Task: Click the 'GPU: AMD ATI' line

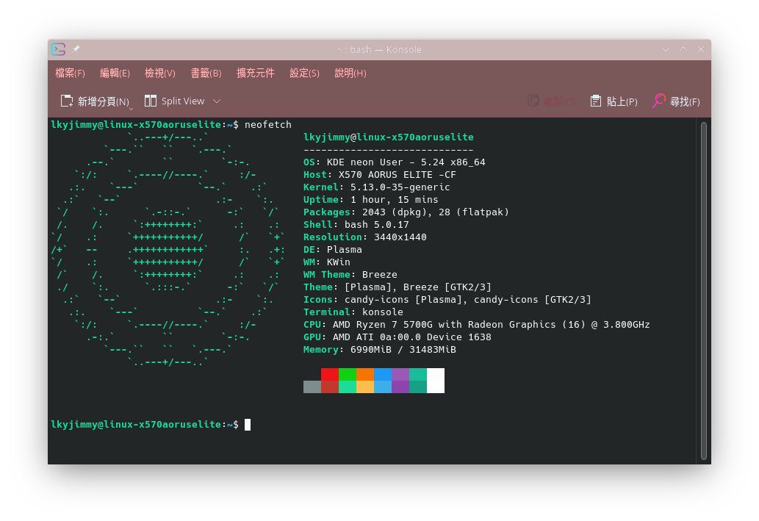Action: click(397, 337)
